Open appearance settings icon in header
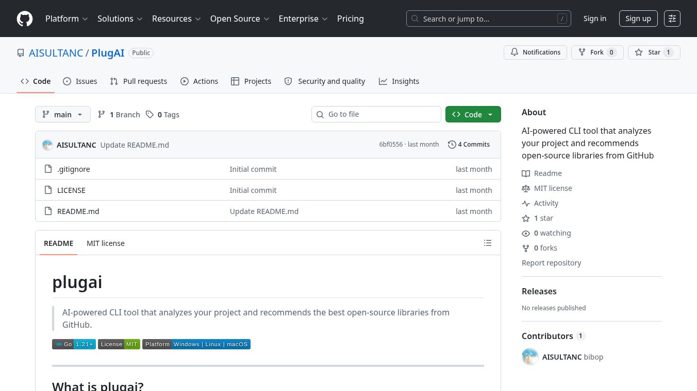697x391 pixels. tap(672, 19)
